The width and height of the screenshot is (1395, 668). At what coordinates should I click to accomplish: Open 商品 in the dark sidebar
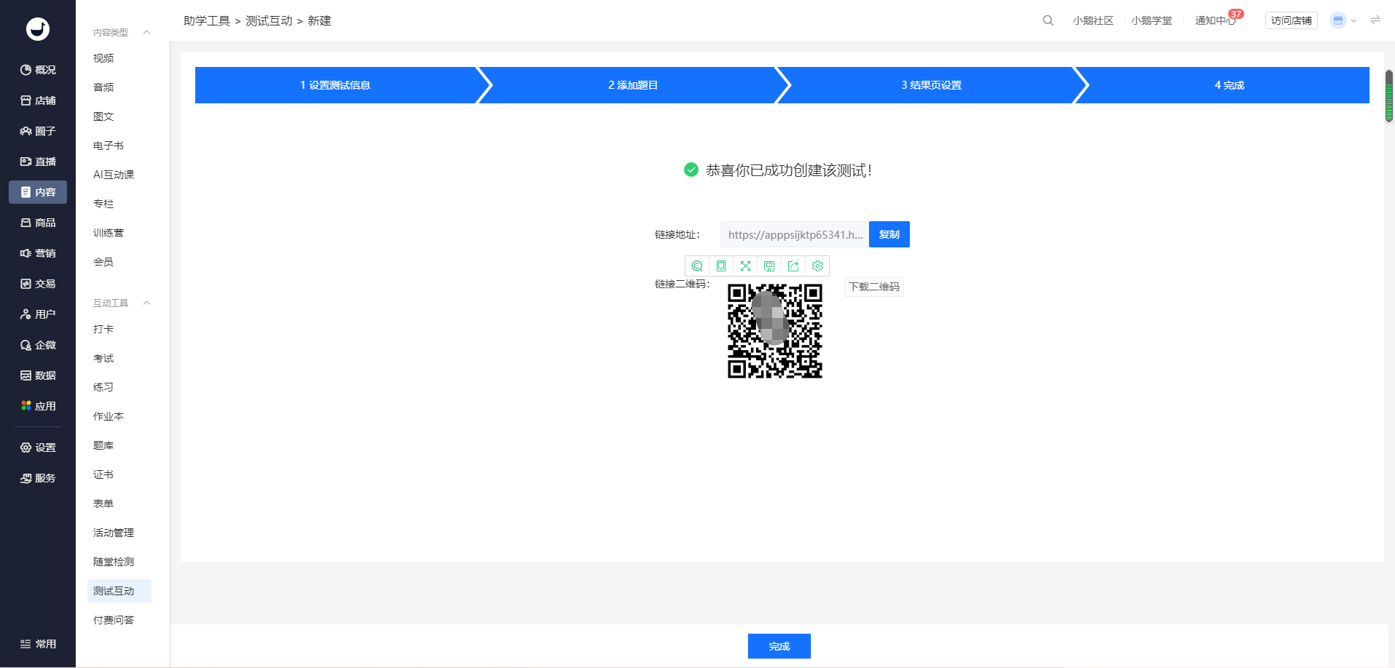(x=38, y=223)
